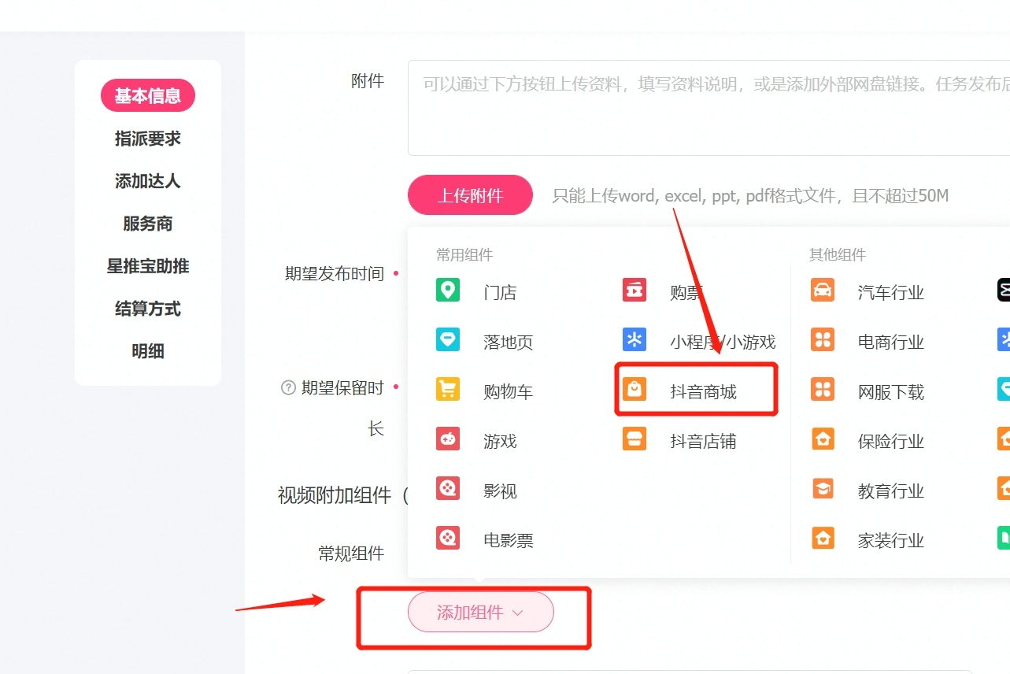The image size is (1010, 674).
Task: Switch to 基本信息 sidebar section
Action: [148, 96]
